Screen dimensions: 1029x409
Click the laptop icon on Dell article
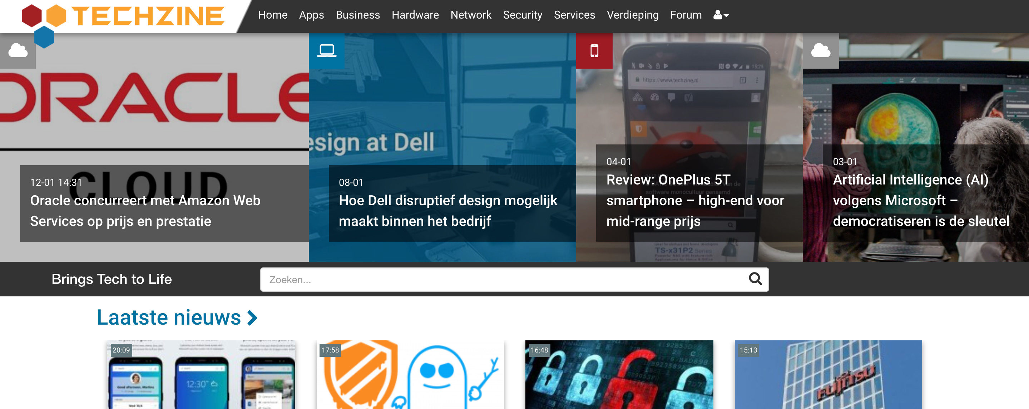pyautogui.click(x=327, y=51)
